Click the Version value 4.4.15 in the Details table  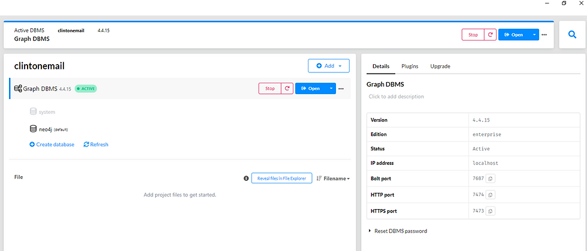pyautogui.click(x=481, y=120)
